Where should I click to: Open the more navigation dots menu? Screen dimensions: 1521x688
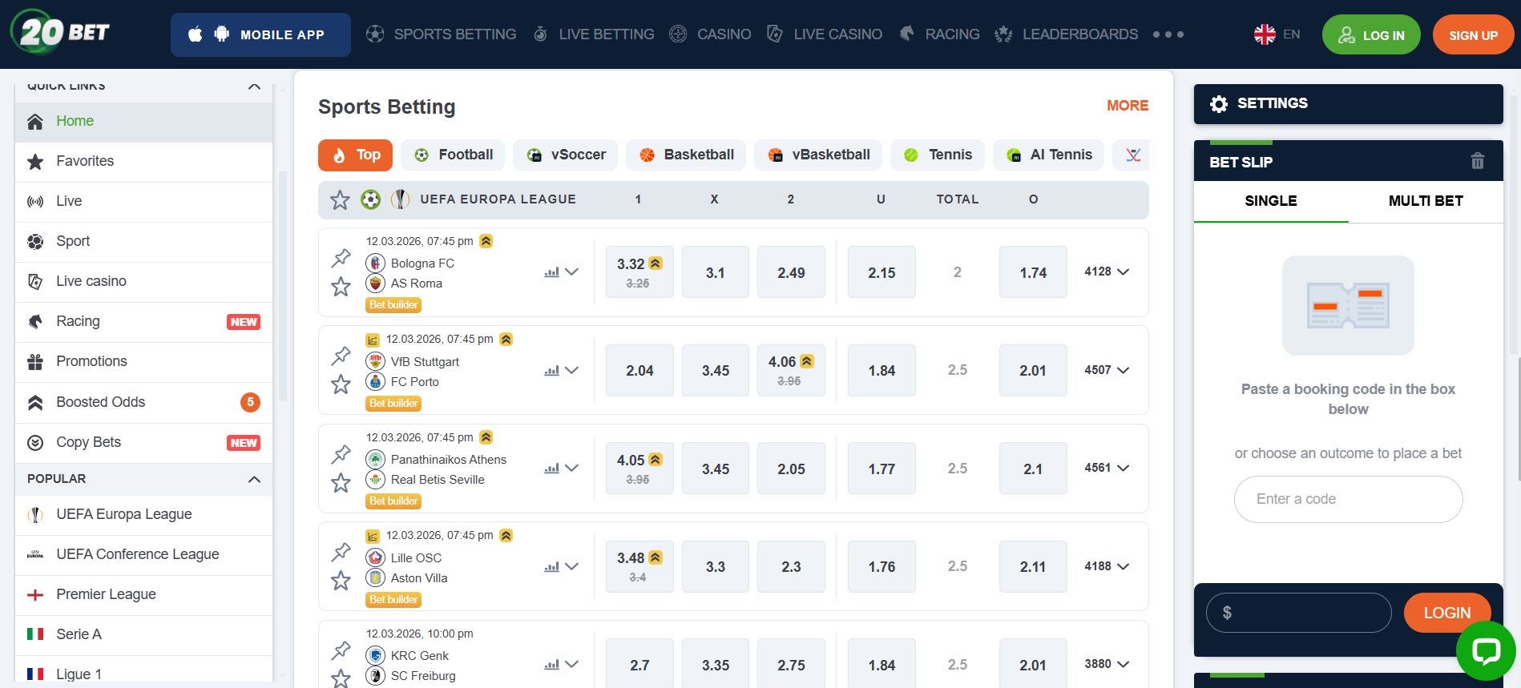1168,34
